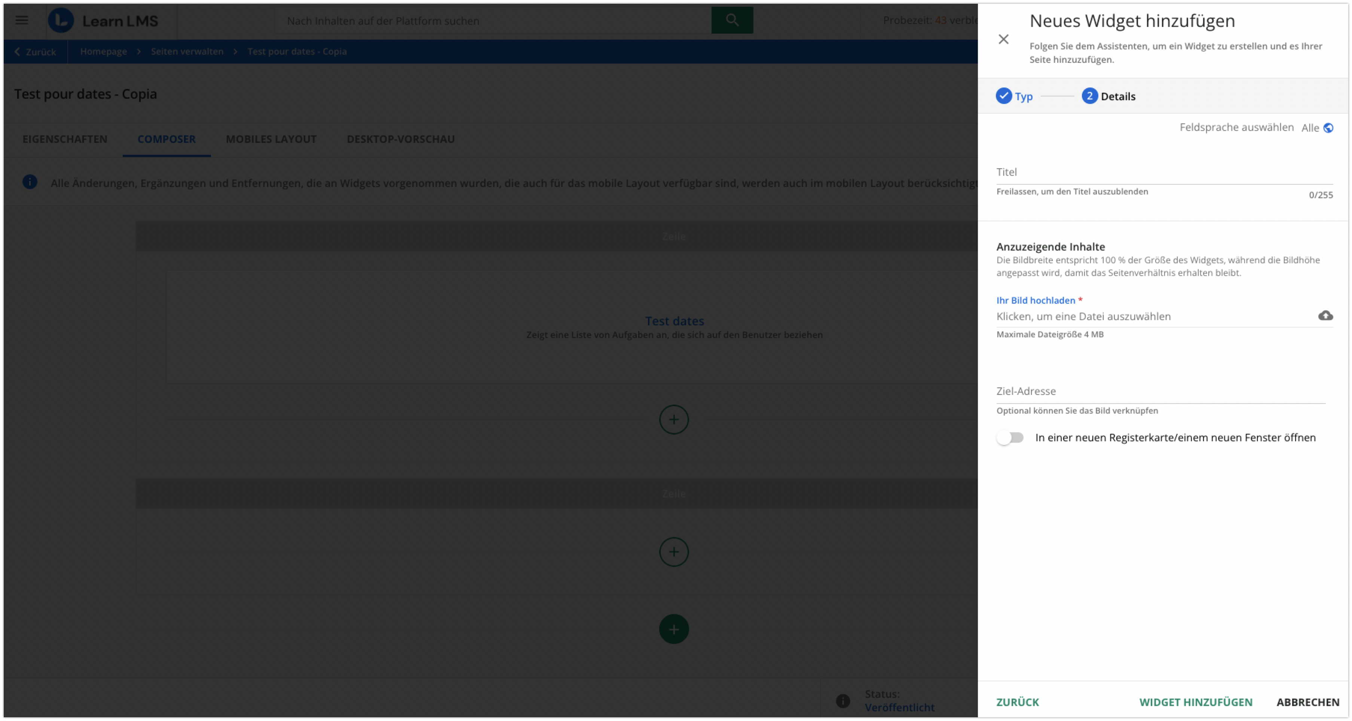Click the Status info icon
The height and width of the screenshot is (721, 1352).
pyautogui.click(x=842, y=700)
